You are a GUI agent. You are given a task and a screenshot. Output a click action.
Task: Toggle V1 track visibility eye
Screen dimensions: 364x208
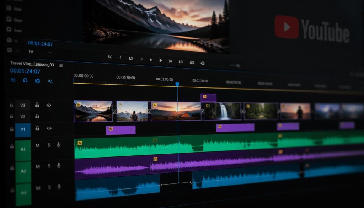click(x=49, y=128)
